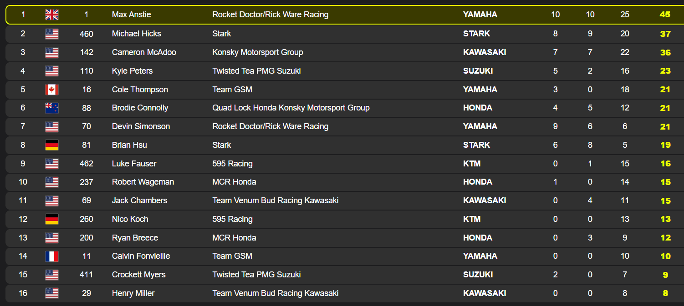Viewport: 684px width, 306px height.
Task: Select rider name Calvin Fonvieille
Action: pos(141,256)
